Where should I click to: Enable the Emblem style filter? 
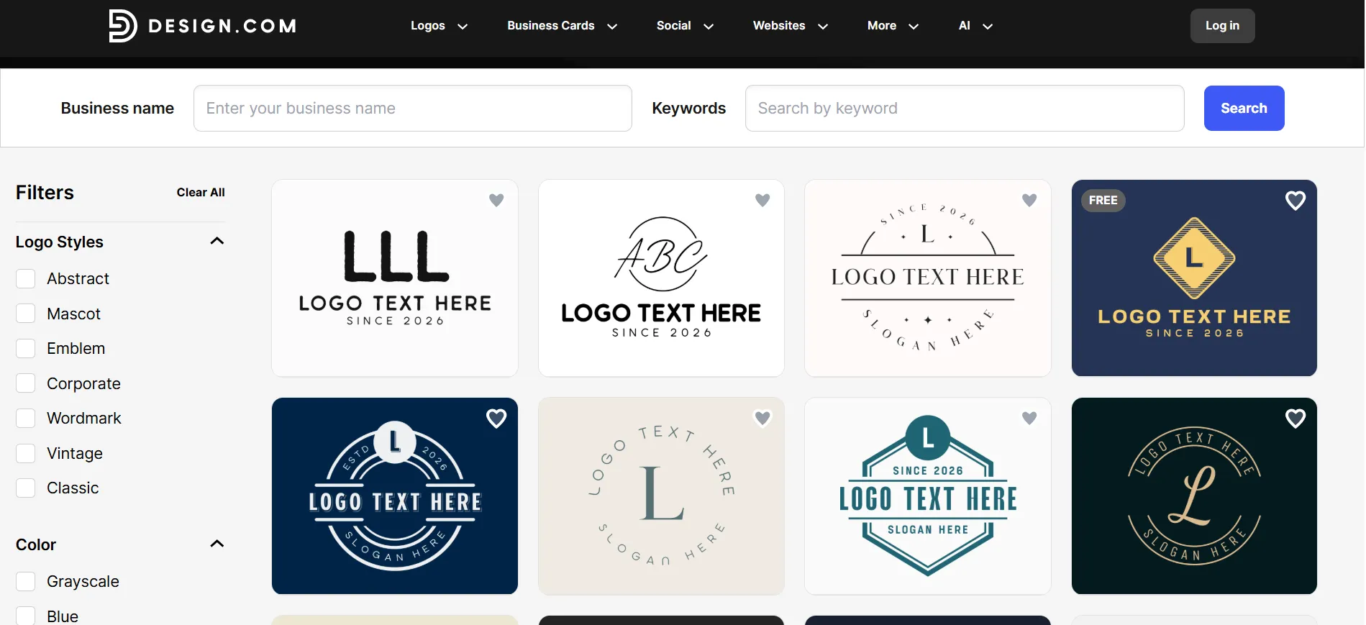coord(26,349)
